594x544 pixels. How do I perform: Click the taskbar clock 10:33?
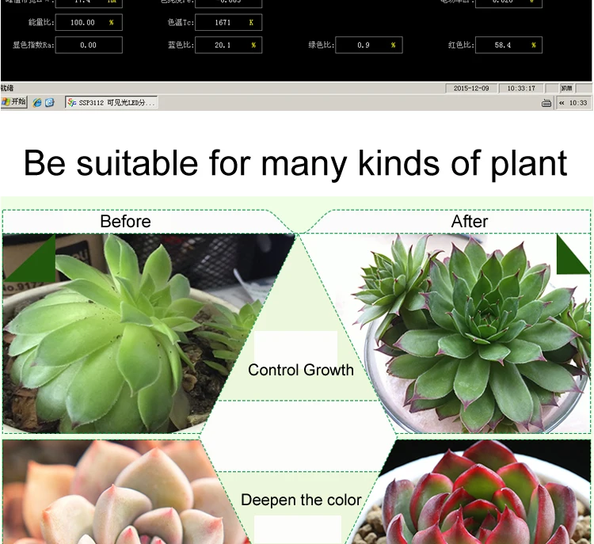(x=577, y=103)
